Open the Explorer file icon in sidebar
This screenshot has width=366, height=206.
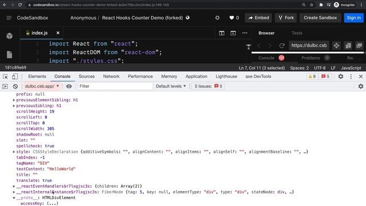pyautogui.click(x=9, y=54)
